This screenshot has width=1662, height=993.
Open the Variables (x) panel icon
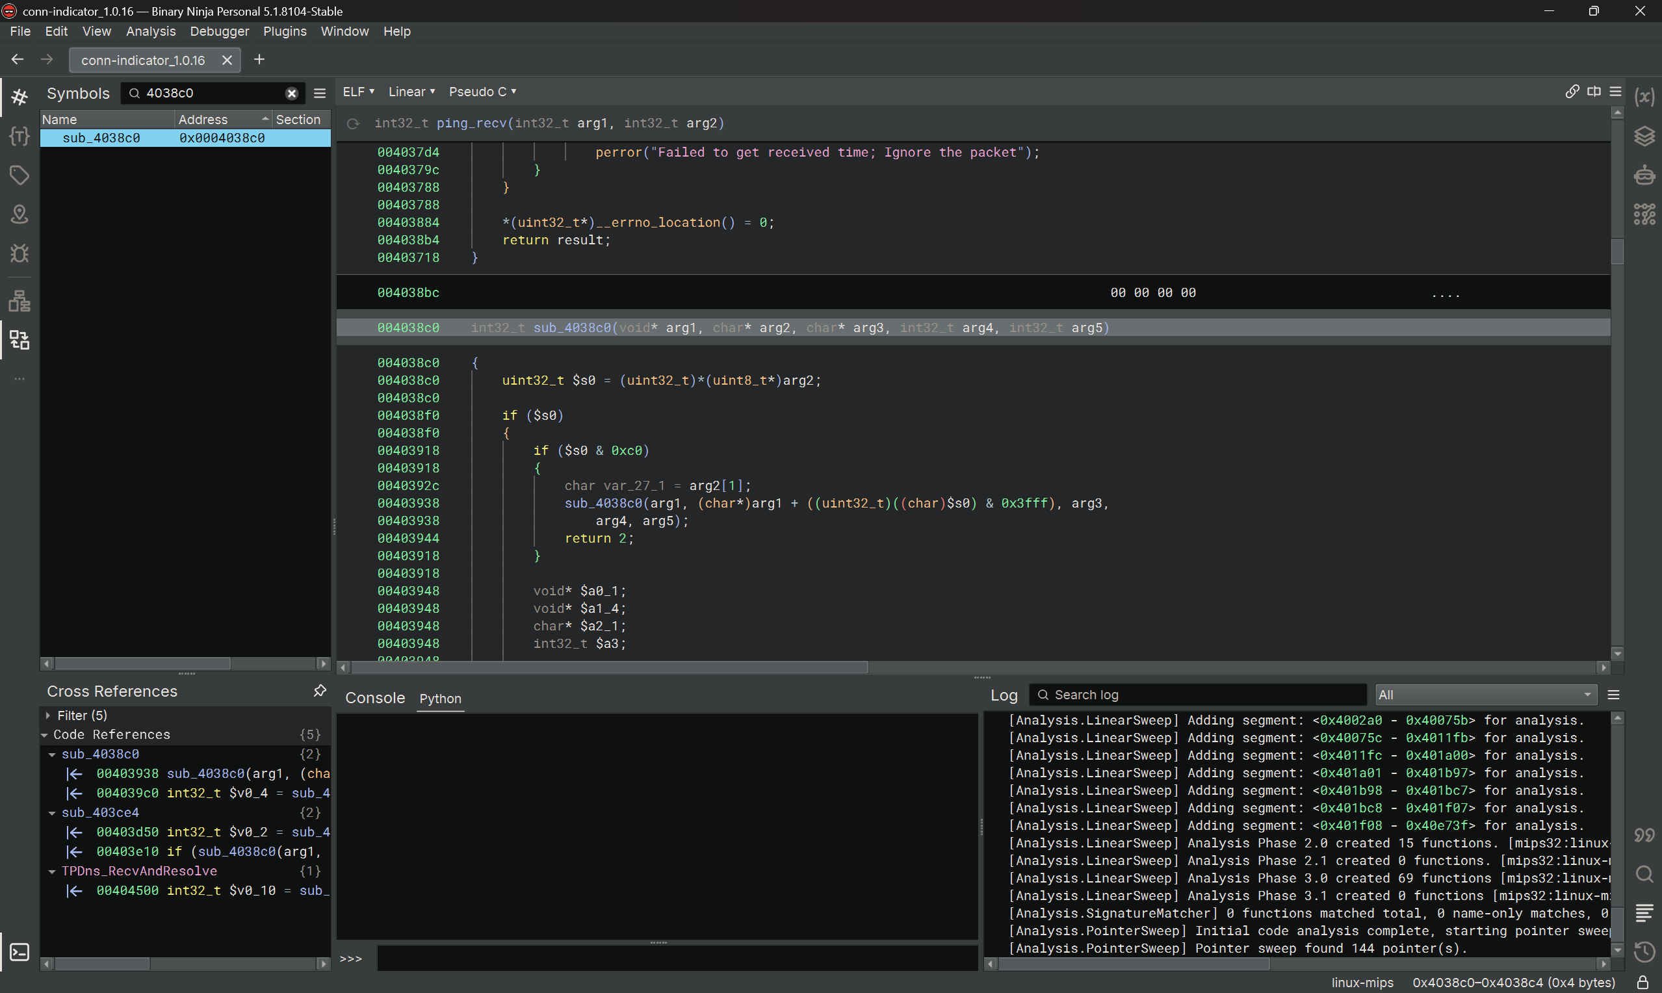coord(1644,97)
